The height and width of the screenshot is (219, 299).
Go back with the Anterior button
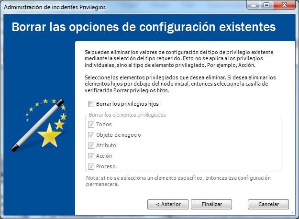coord(168,204)
